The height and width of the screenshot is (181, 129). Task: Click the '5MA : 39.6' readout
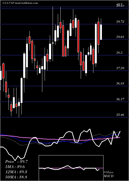click(15, 167)
